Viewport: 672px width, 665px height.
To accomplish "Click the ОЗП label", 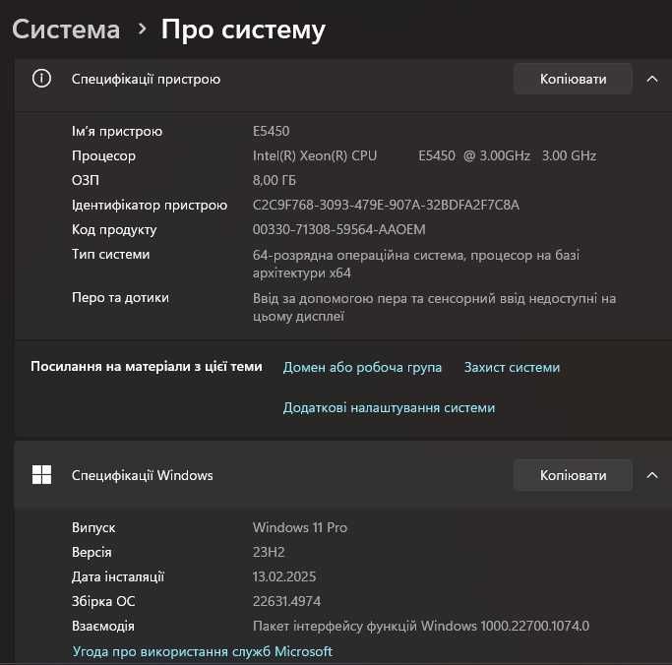I will click(86, 180).
